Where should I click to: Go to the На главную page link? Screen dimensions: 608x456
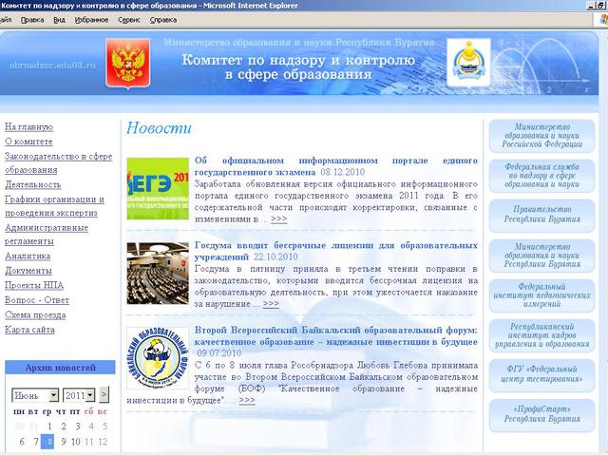tap(29, 127)
